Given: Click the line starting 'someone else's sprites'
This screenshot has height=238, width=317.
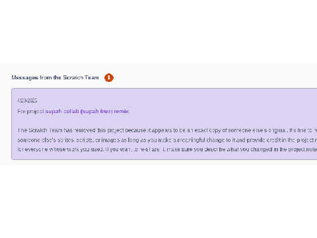Looking at the screenshot, I should click(167, 140).
